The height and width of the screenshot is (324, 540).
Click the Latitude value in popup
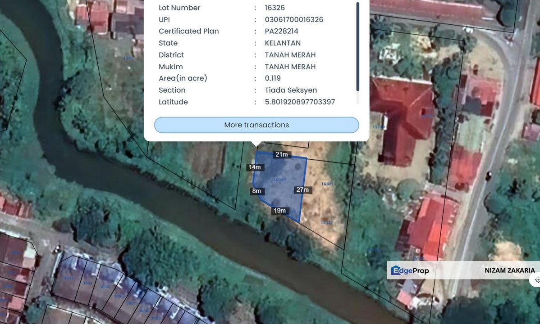[300, 102]
